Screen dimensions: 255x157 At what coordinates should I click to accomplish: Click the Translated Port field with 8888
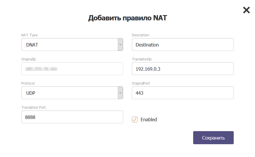(72, 117)
